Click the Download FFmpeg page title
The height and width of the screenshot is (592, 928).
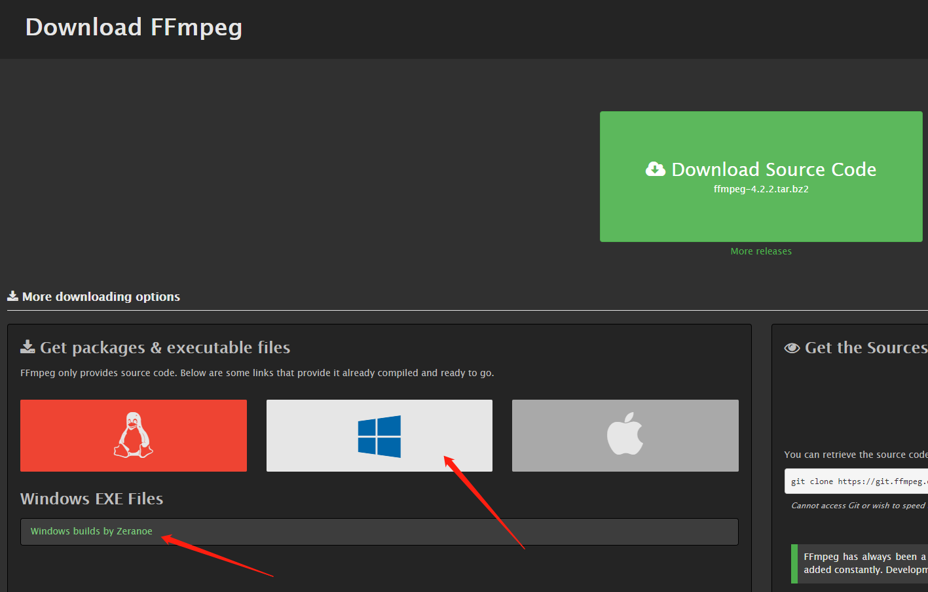(x=134, y=27)
